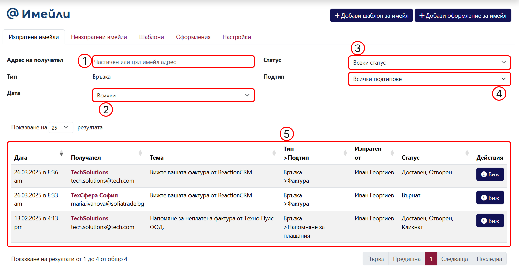Image resolution: width=519 pixels, height=271 pixels.
Task: Click Добави шаблон за имейл button
Action: (371, 16)
